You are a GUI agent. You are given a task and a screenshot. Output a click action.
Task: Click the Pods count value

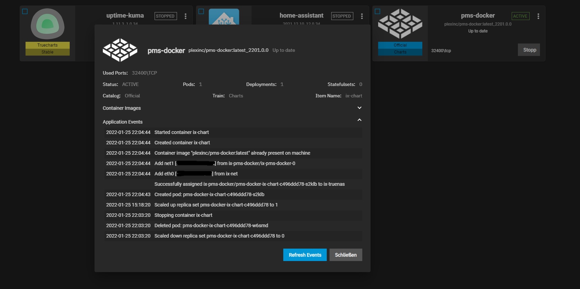point(200,84)
